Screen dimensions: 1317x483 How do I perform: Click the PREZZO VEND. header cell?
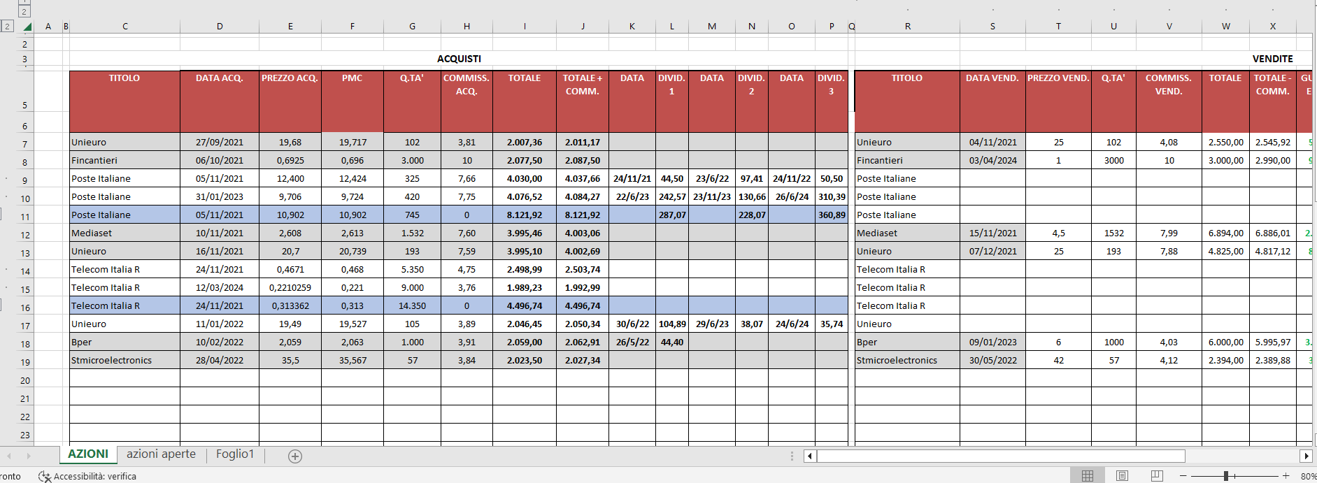pyautogui.click(x=1058, y=101)
